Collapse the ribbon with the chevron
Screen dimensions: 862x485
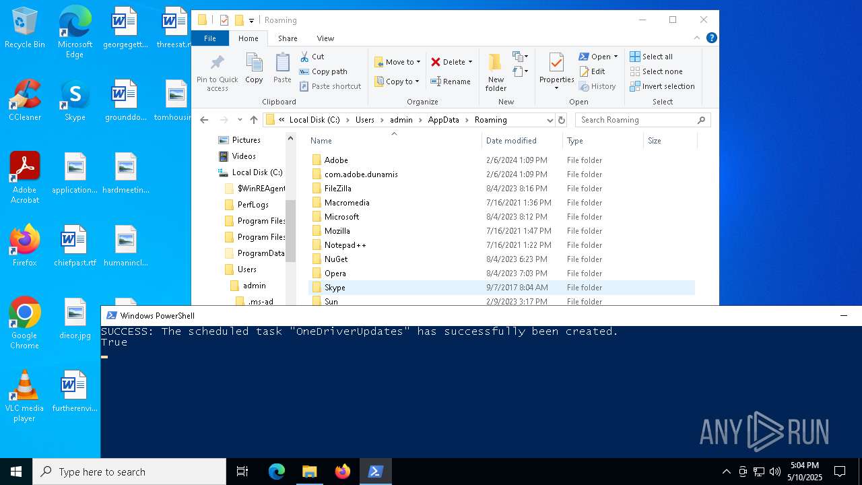(698, 38)
